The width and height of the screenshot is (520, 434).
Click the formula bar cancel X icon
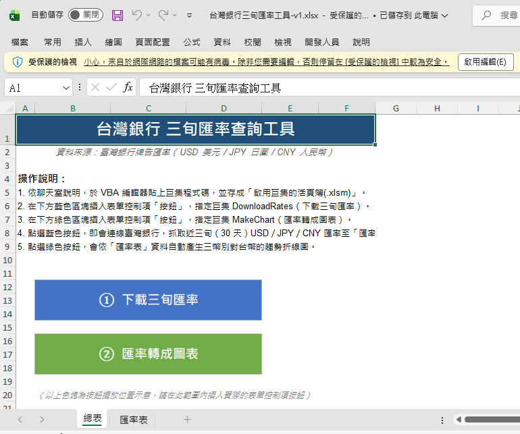(95, 88)
